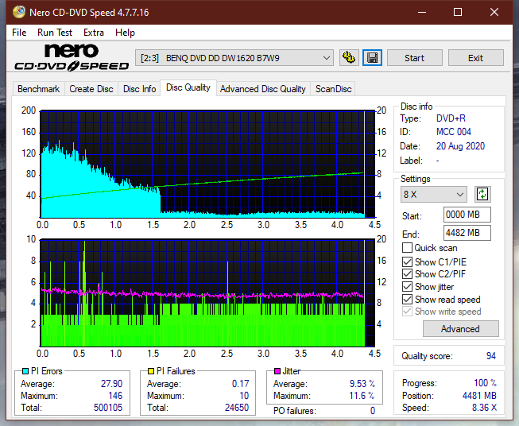Open the Help menu
Screen dimensions: 519x426
point(125,33)
